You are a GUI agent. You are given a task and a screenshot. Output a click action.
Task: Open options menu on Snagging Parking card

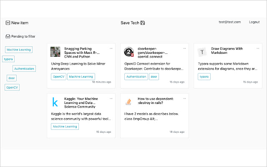(111, 48)
